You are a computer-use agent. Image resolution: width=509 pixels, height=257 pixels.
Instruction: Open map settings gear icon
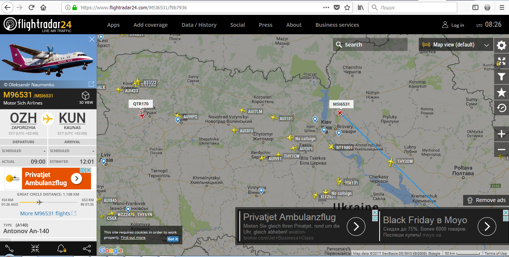(x=502, y=45)
